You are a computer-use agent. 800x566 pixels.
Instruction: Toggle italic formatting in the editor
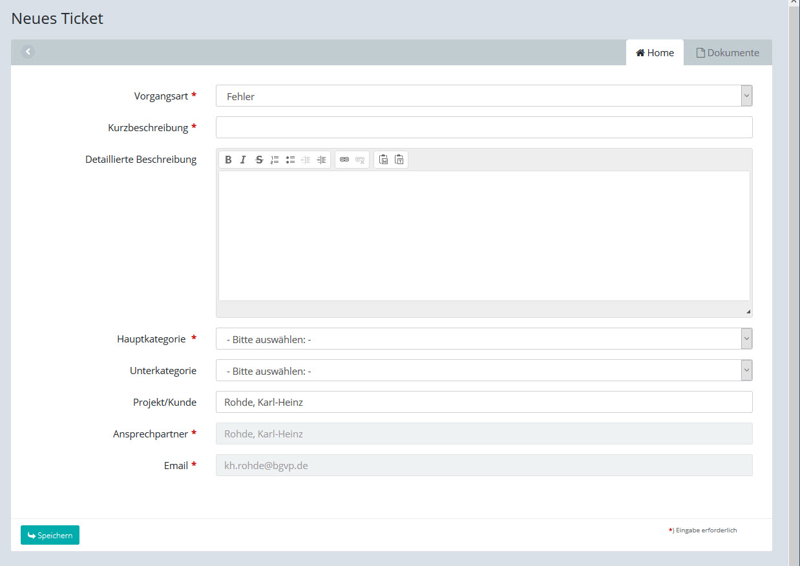244,160
